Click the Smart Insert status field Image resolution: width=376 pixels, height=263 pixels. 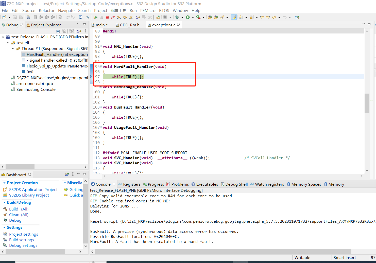(345, 257)
